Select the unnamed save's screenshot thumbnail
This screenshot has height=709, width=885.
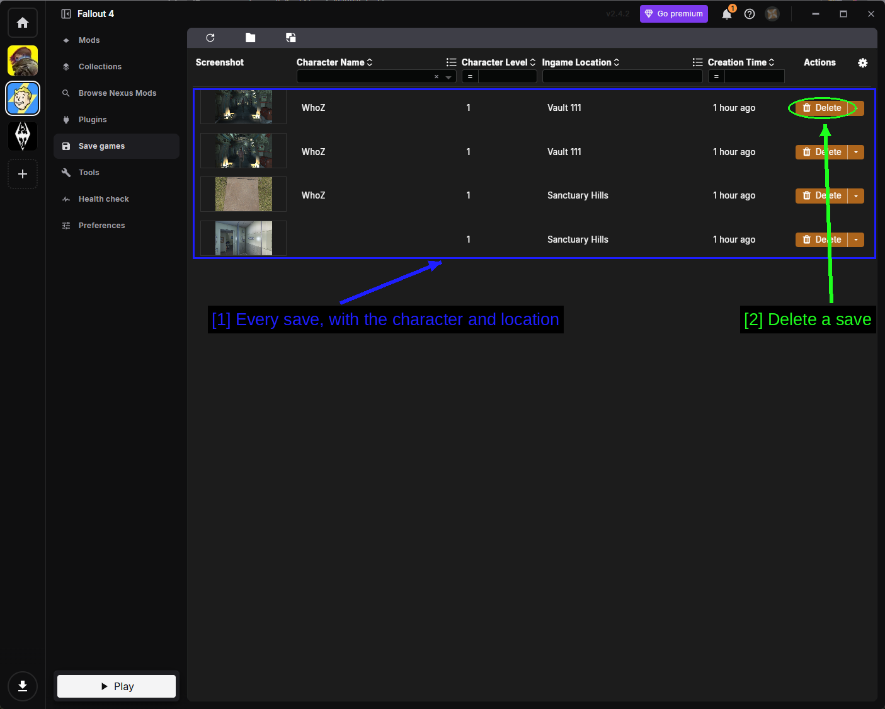[244, 238]
